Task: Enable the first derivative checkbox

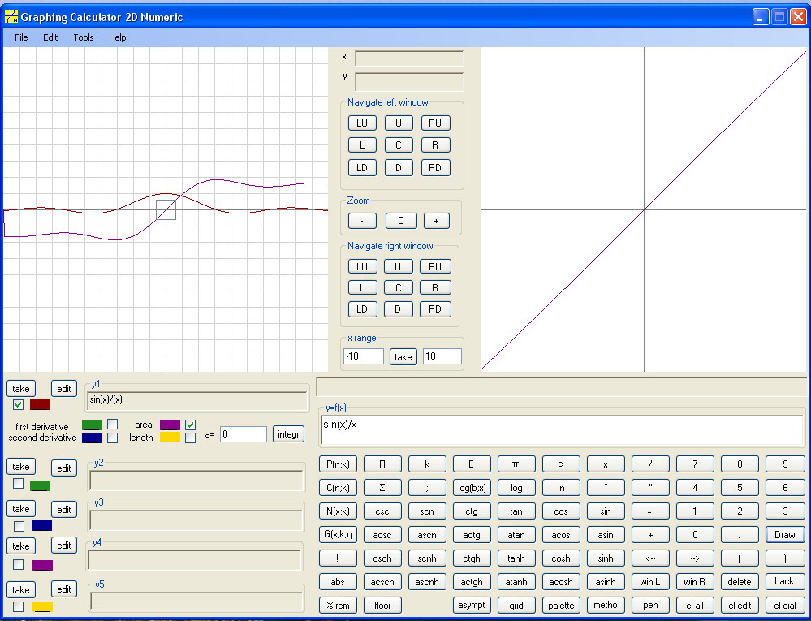Action: pos(112,425)
